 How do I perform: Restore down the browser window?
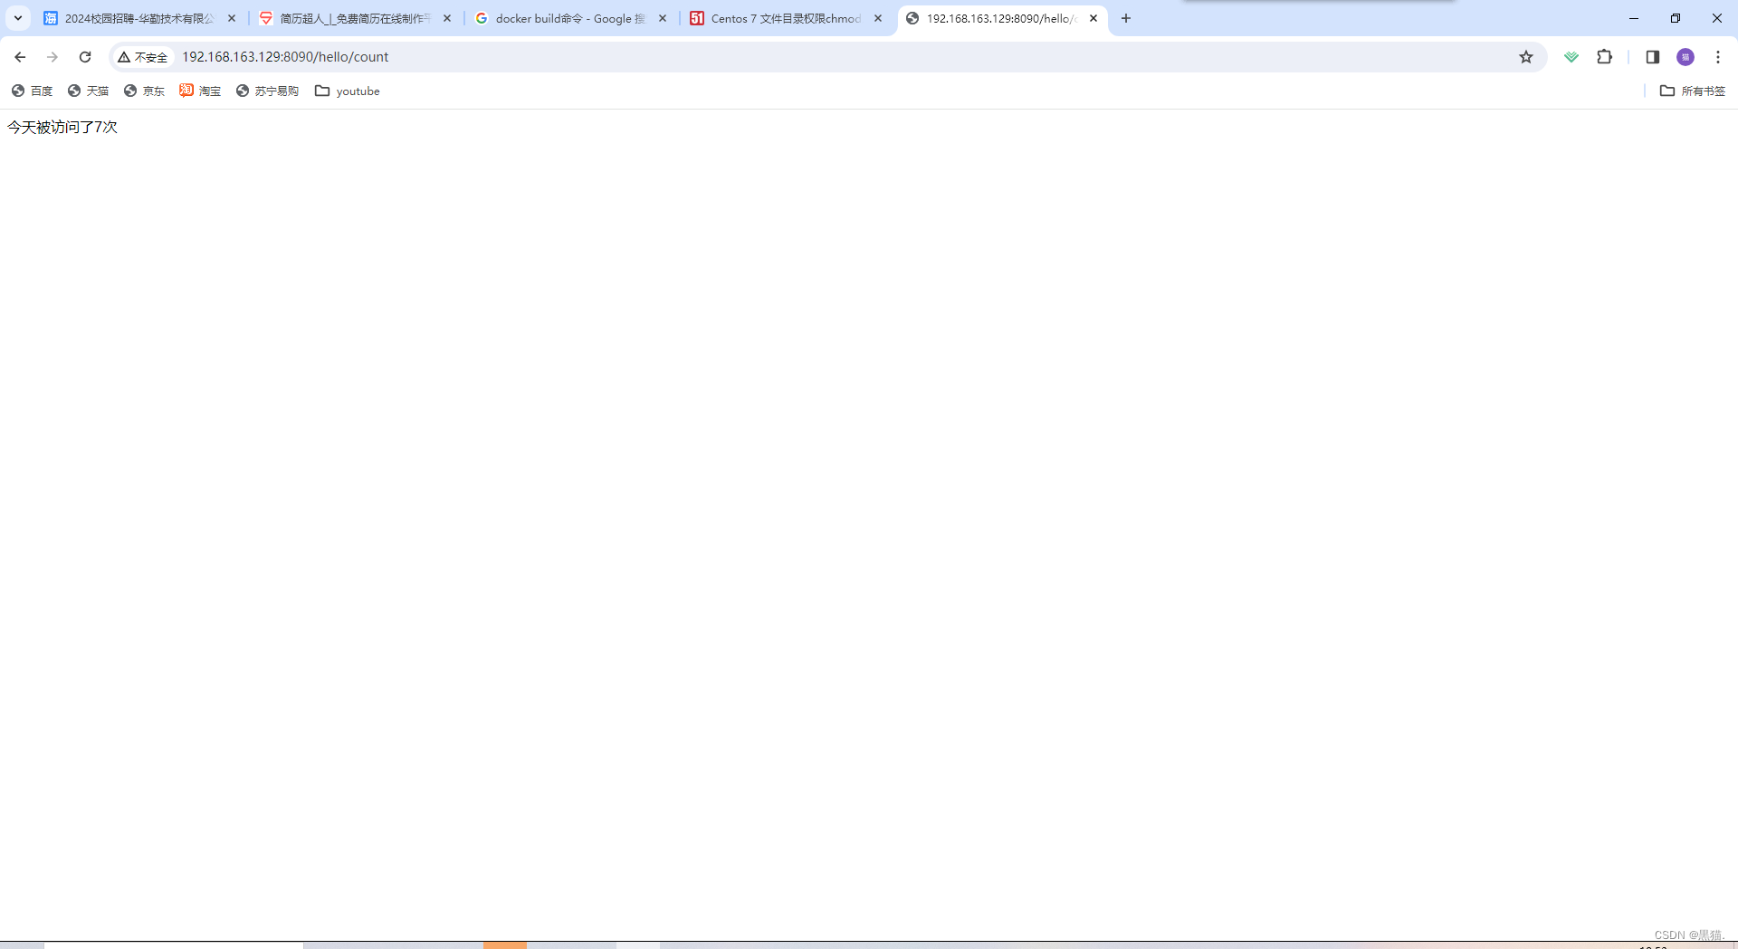[x=1676, y=18]
